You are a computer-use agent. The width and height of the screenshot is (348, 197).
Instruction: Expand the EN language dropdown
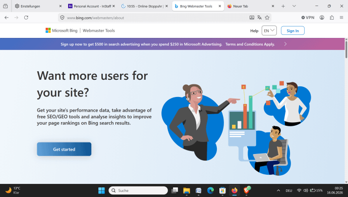(269, 30)
